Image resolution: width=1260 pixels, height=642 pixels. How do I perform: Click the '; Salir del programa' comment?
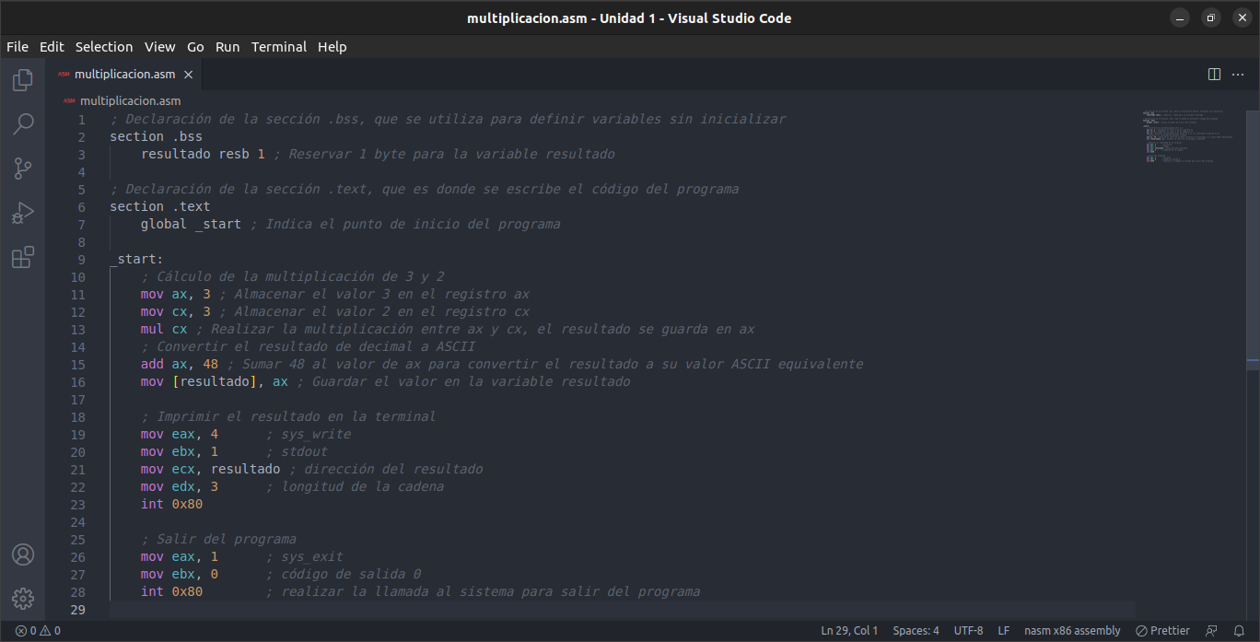pos(218,540)
